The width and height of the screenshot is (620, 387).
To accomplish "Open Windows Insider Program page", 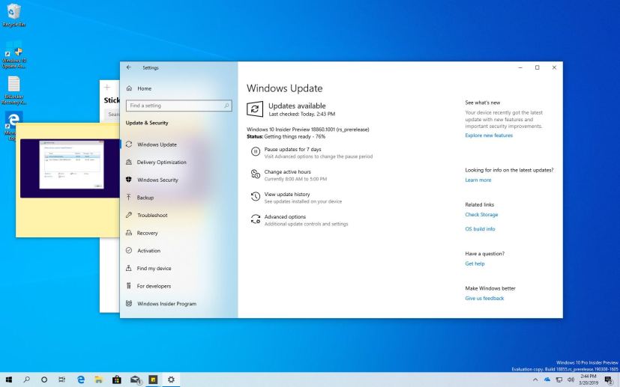I will (x=166, y=304).
